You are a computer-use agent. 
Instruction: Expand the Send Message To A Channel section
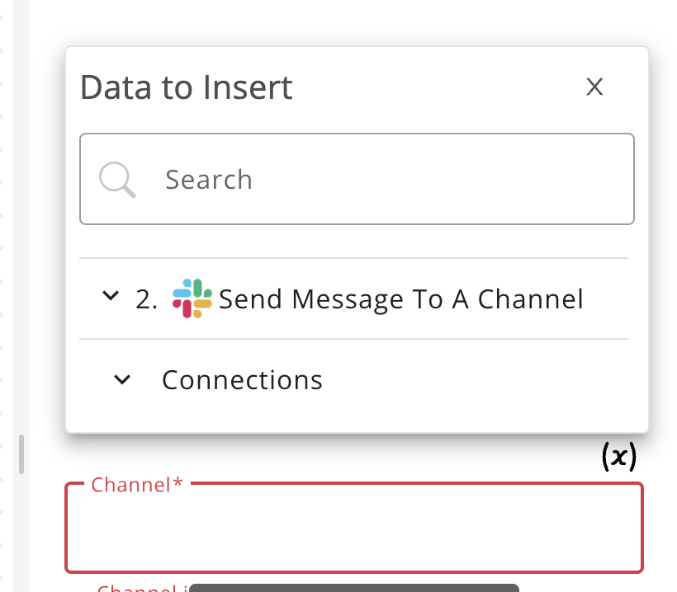(111, 298)
